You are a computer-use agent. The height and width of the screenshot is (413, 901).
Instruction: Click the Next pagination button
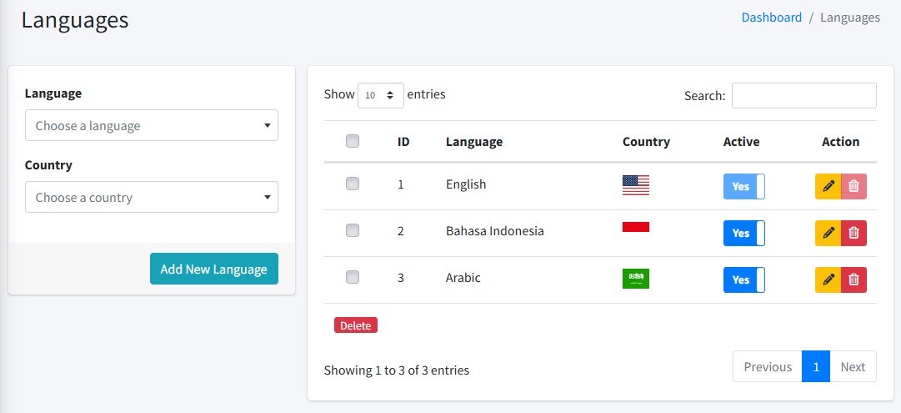coord(853,366)
